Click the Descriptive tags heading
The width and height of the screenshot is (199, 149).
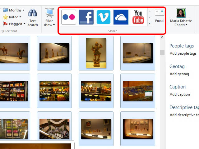[184, 107]
